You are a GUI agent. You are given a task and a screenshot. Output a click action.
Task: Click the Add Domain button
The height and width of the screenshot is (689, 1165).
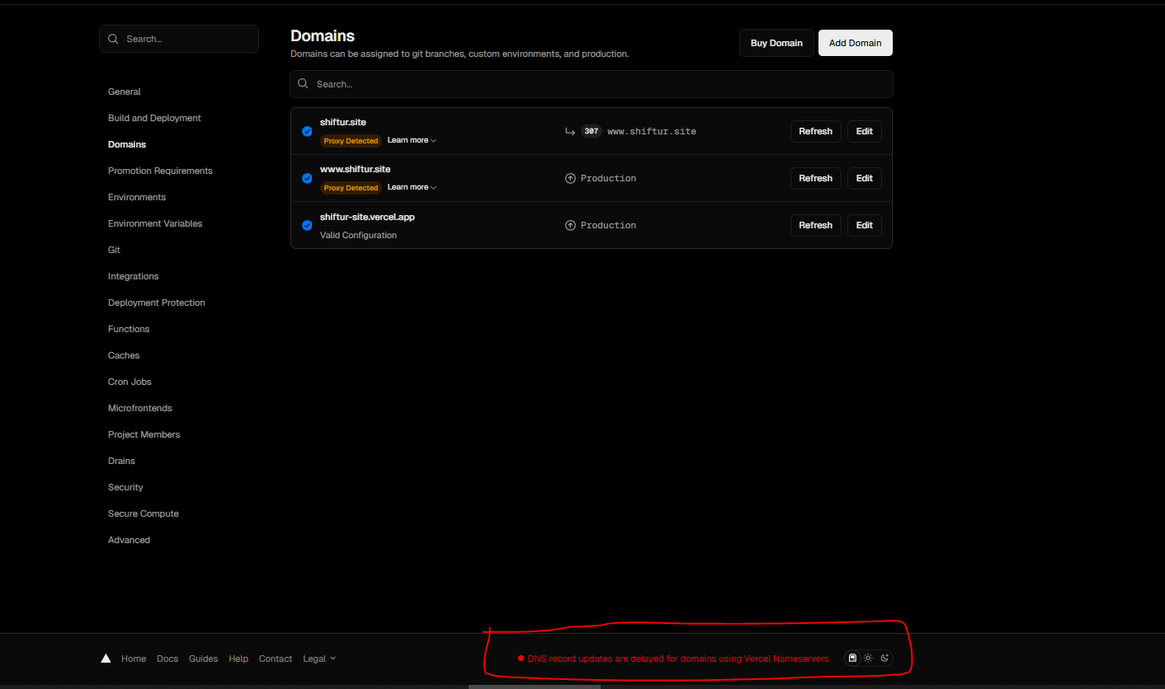pos(856,43)
